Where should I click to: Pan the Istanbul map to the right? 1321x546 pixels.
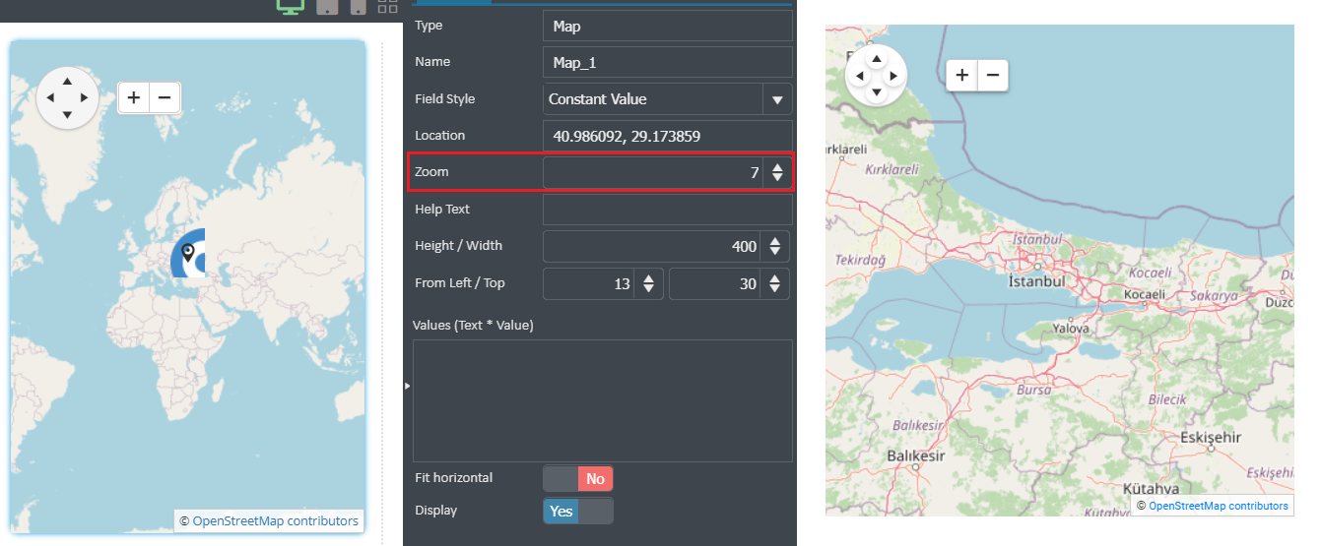click(892, 76)
